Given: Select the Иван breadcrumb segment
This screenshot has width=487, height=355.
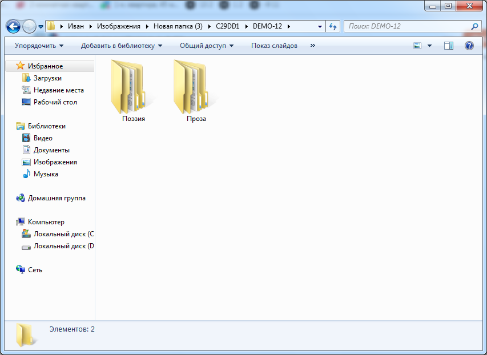Looking at the screenshot, I should pyautogui.click(x=76, y=26).
